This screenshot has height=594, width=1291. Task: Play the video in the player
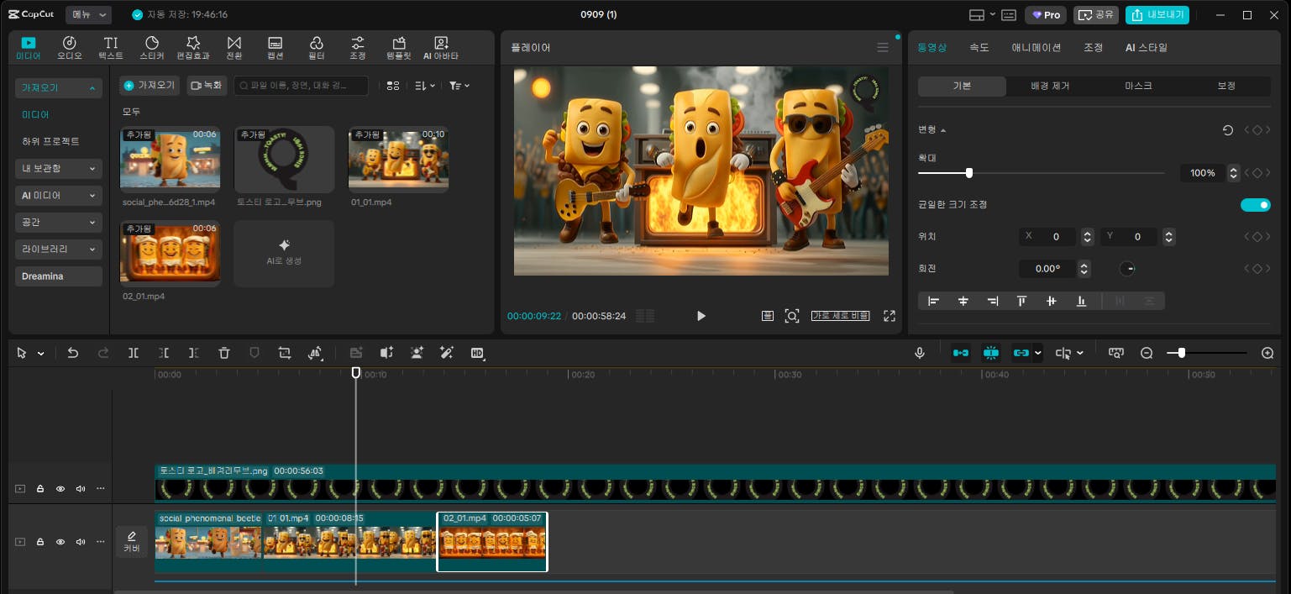point(701,316)
